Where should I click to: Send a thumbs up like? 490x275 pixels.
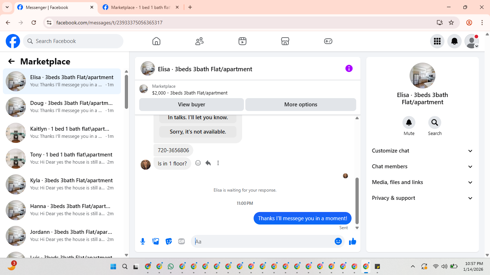tap(353, 241)
